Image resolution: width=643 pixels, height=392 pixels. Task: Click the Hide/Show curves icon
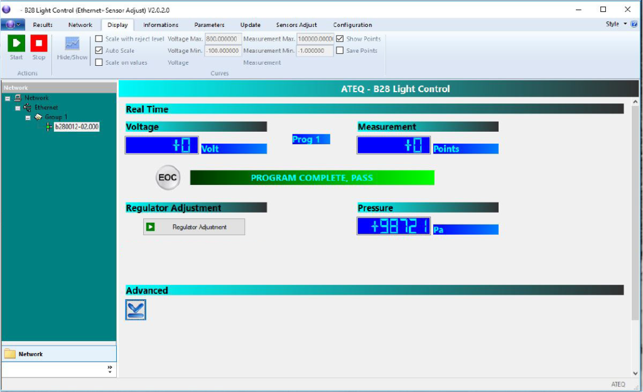[73, 43]
